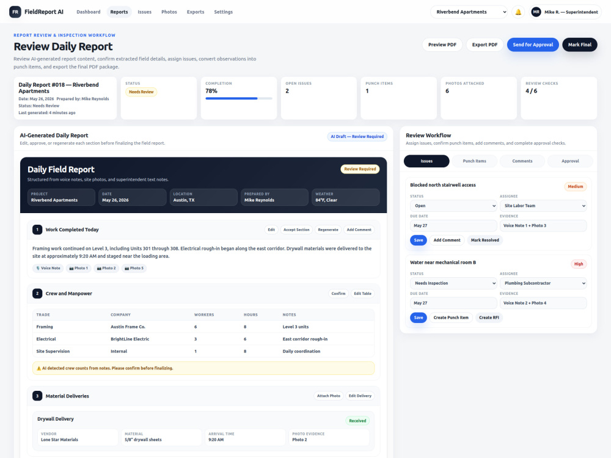Screen dimensions: 611x458
Task: Click the FR FieldReport AI logo icon
Action: pos(15,12)
